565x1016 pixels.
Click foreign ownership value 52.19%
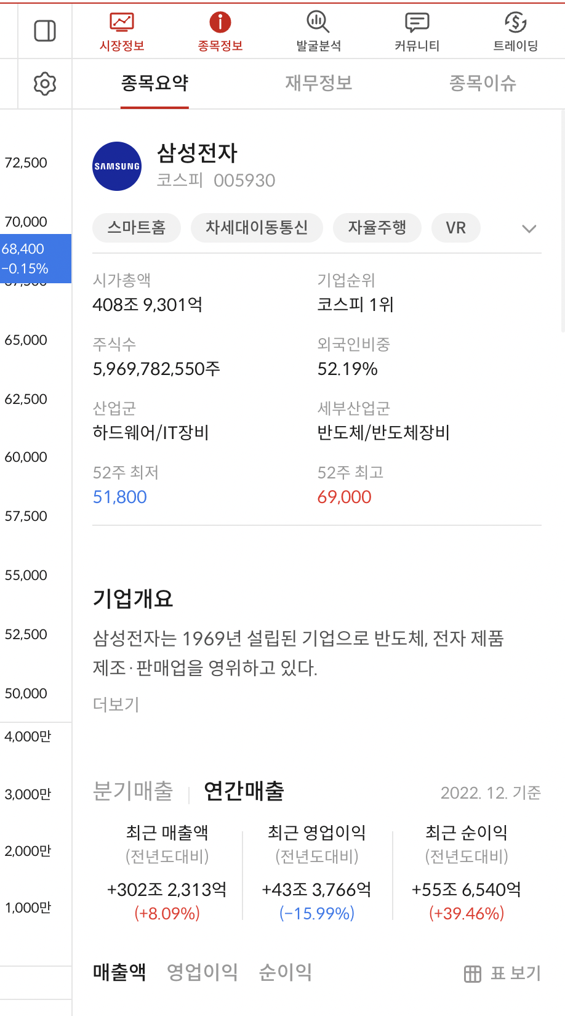tap(347, 369)
